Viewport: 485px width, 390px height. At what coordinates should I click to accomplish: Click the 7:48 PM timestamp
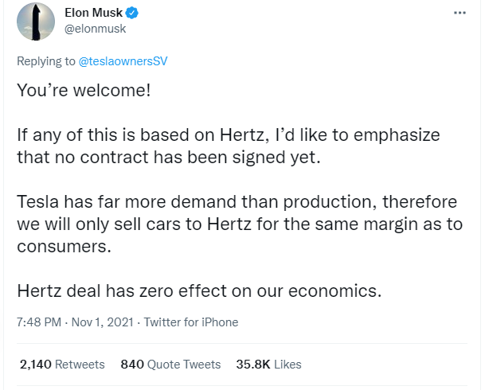39,322
